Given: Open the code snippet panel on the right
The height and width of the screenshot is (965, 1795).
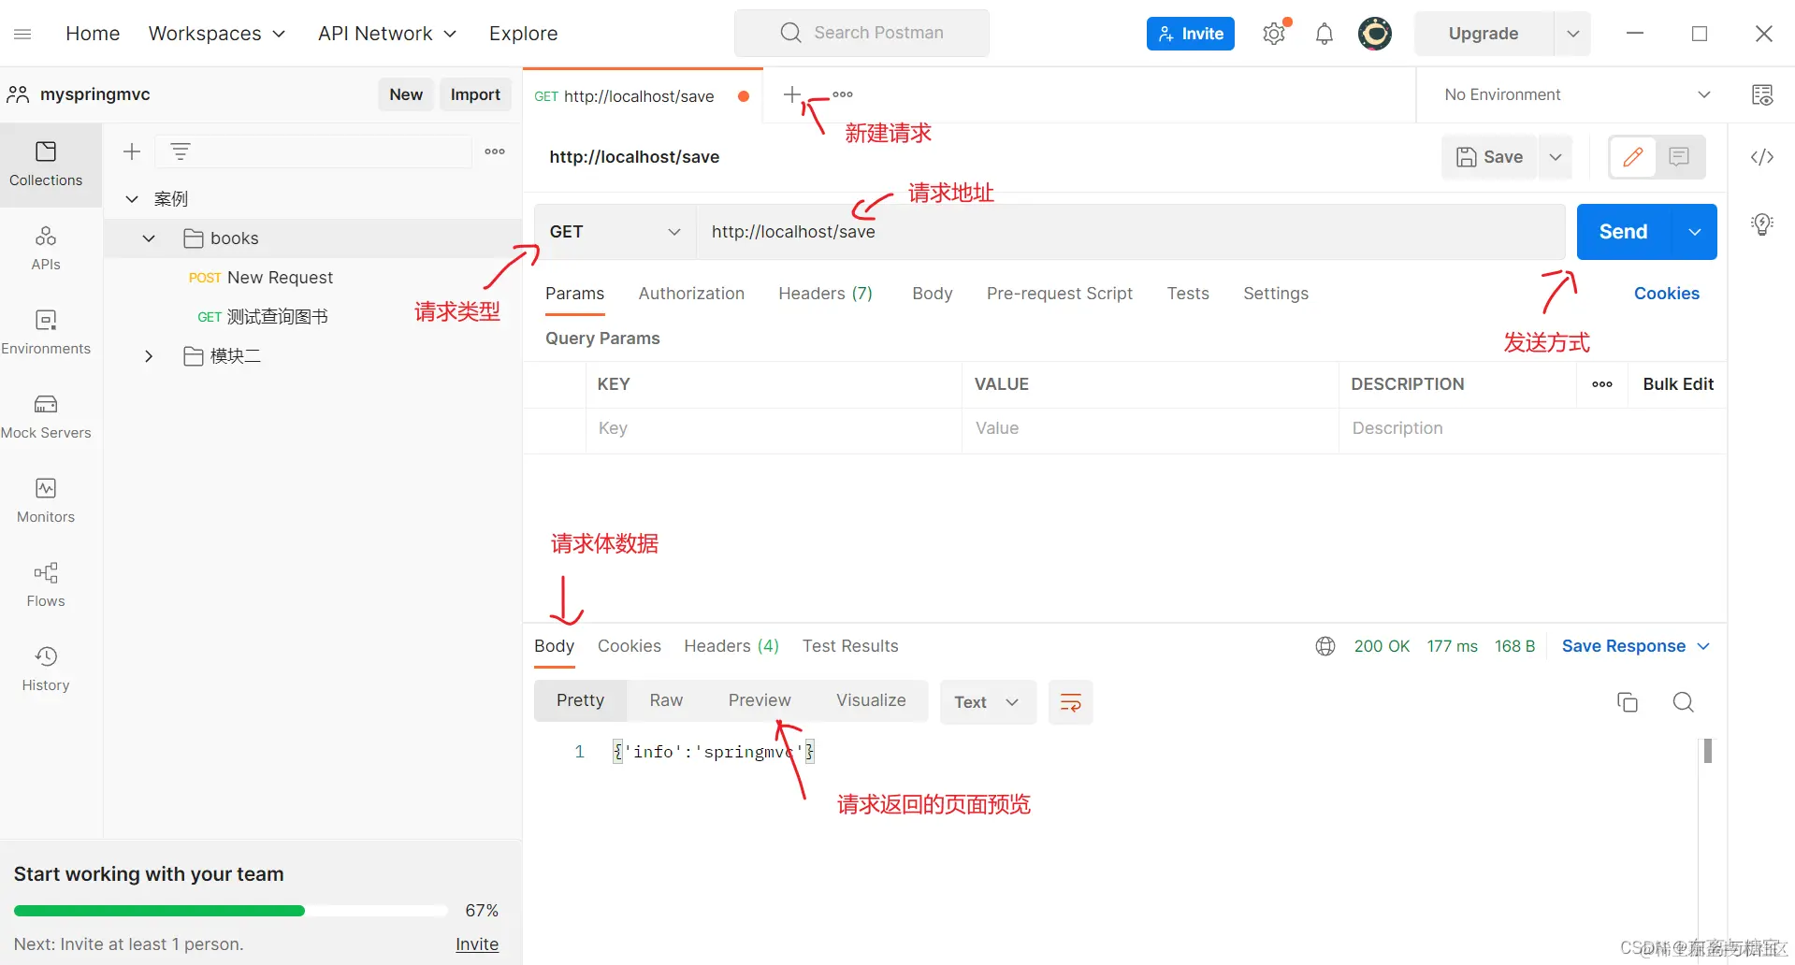Looking at the screenshot, I should 1762,157.
